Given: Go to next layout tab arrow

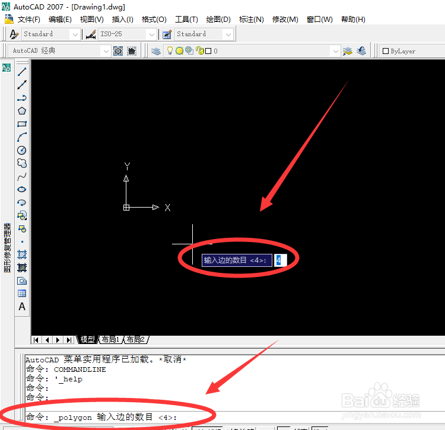Looking at the screenshot, I should [x=58, y=340].
